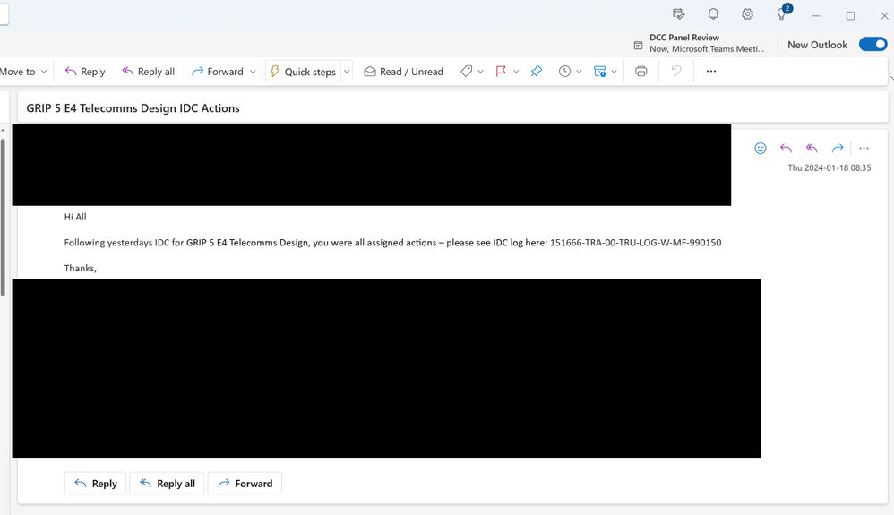Viewport: 894px width, 515px height.
Task: Click the categorize tag icon
Action: 467,72
